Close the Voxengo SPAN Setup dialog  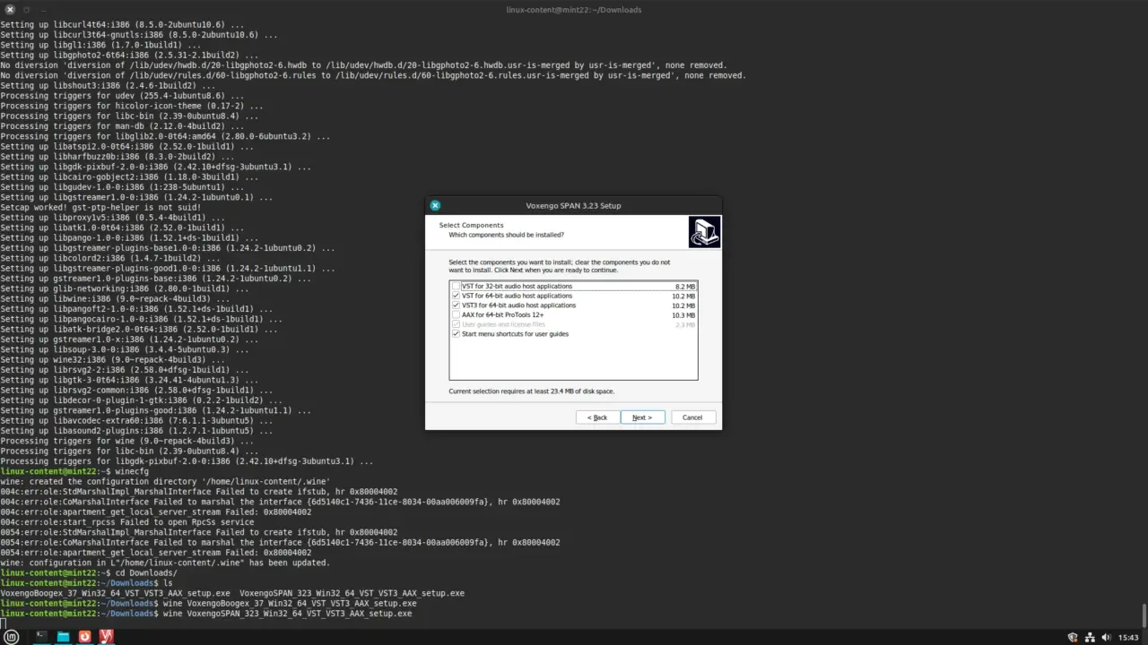coord(435,205)
